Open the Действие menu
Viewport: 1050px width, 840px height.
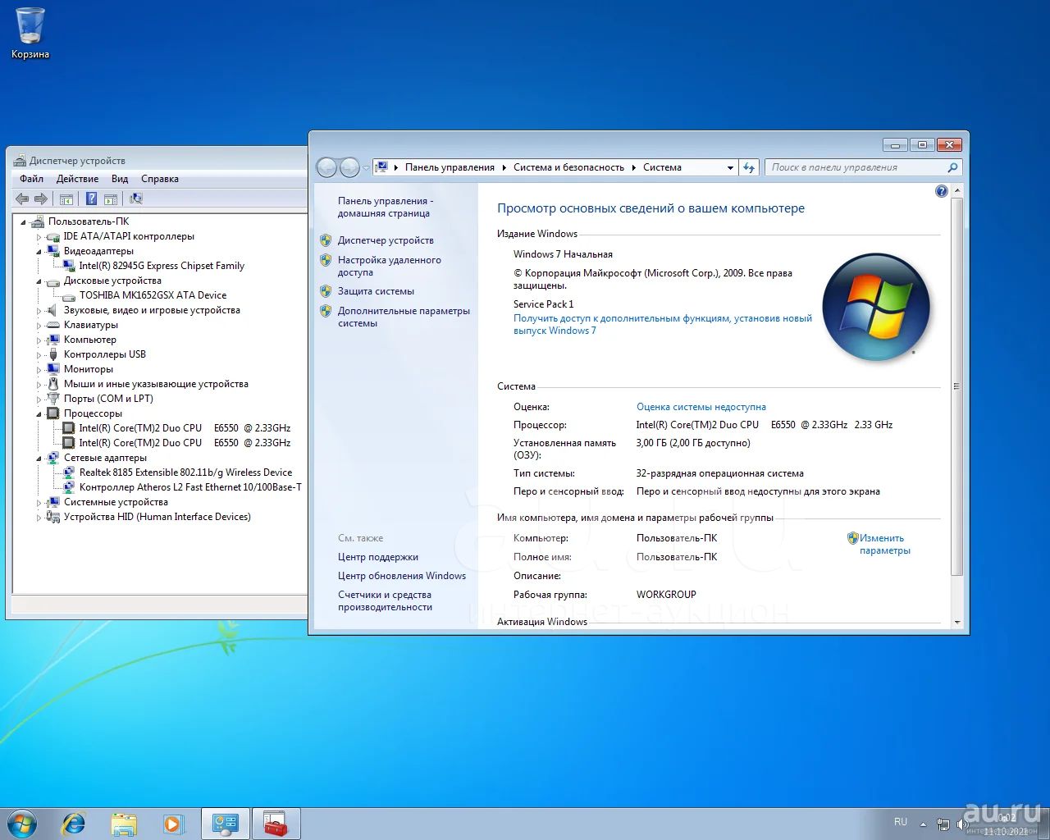[77, 179]
